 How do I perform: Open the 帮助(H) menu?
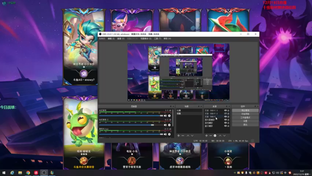[167, 38]
